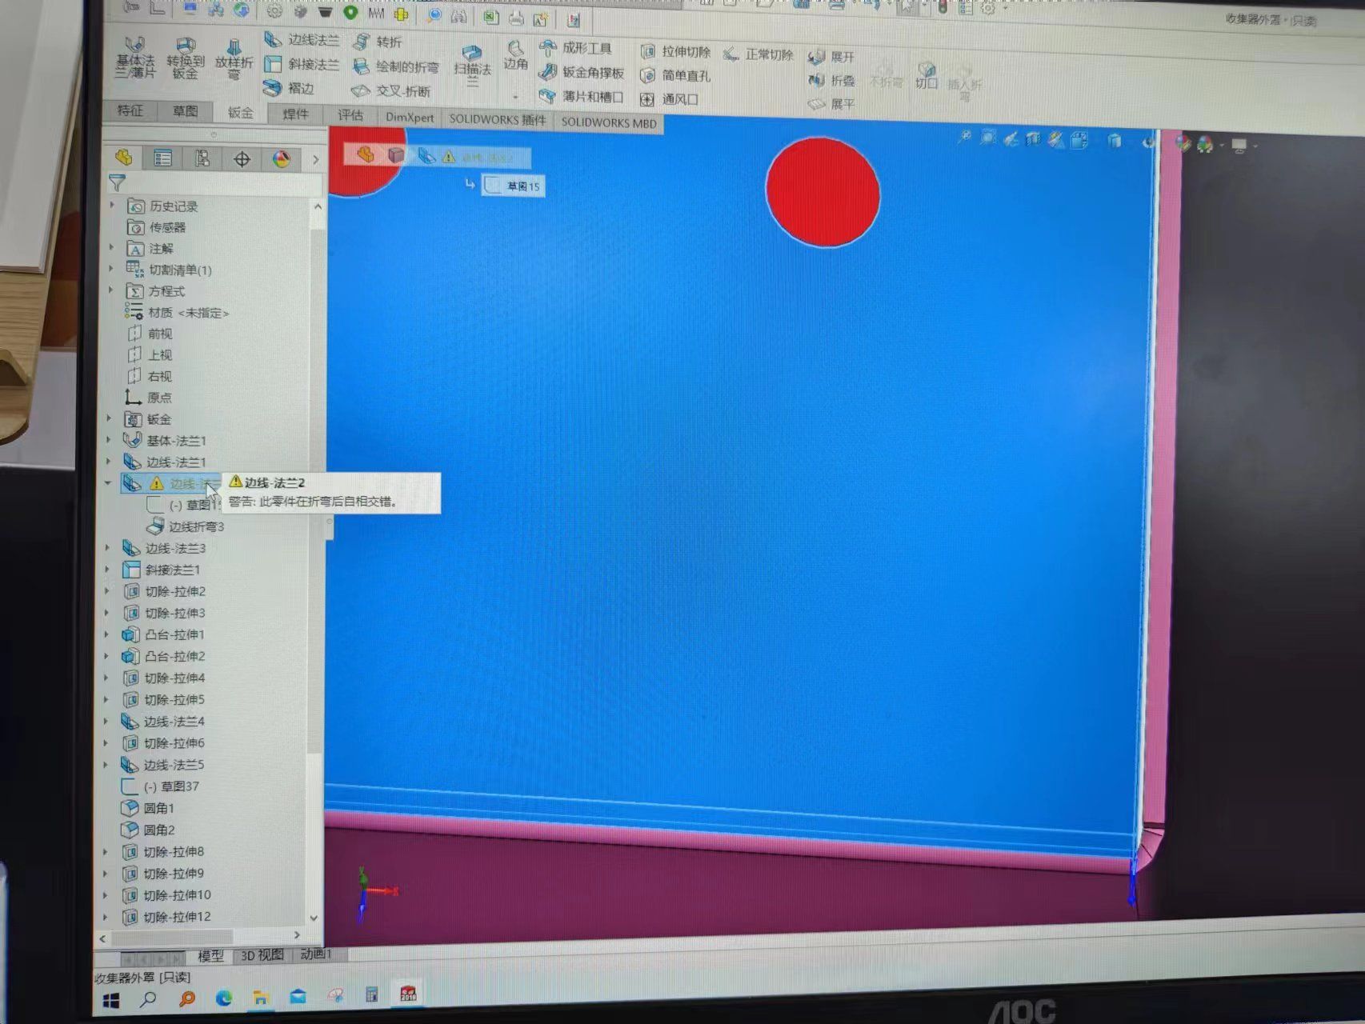The width and height of the screenshot is (1365, 1024).
Task: Click the 成形工具 forming tool icon
Action: point(548,48)
